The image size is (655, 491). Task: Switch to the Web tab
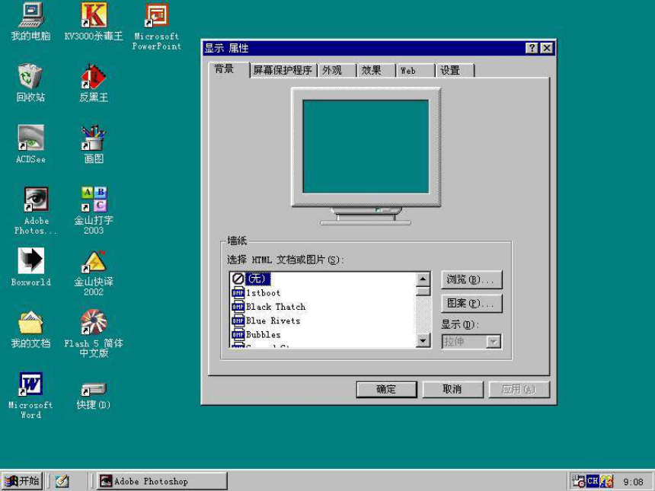tap(415, 70)
